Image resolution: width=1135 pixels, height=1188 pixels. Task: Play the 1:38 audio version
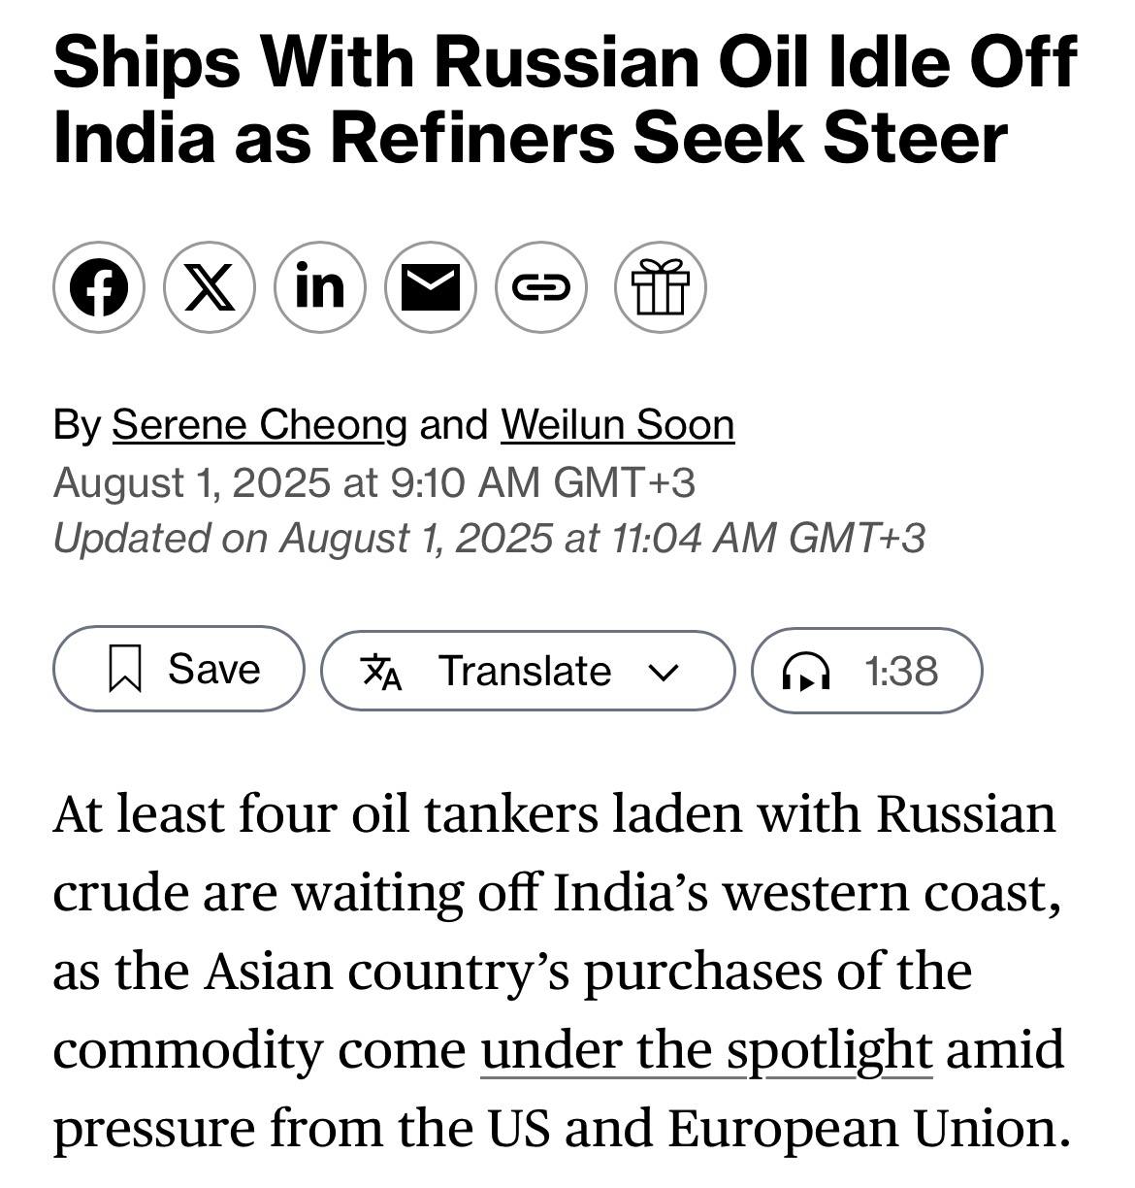pyautogui.click(x=900, y=672)
